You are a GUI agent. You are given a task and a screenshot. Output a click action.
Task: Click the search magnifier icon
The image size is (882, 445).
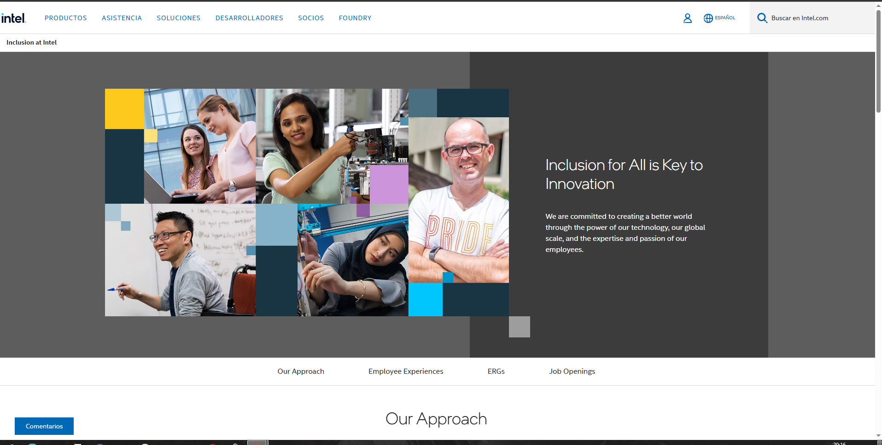pos(762,18)
